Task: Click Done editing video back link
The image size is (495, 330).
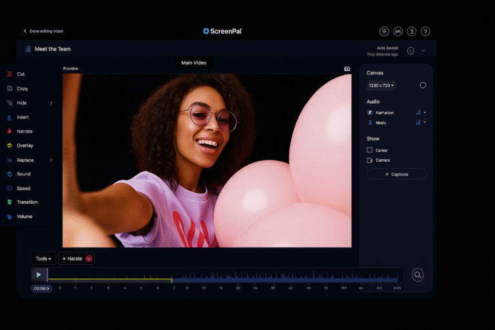Action: point(43,31)
